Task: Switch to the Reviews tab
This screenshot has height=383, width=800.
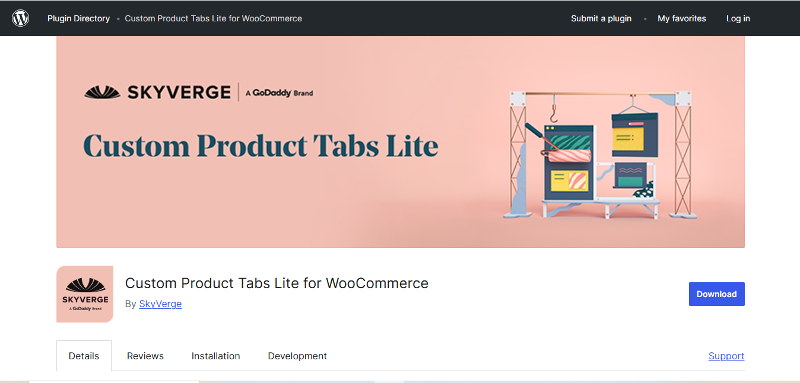Action: pos(145,356)
